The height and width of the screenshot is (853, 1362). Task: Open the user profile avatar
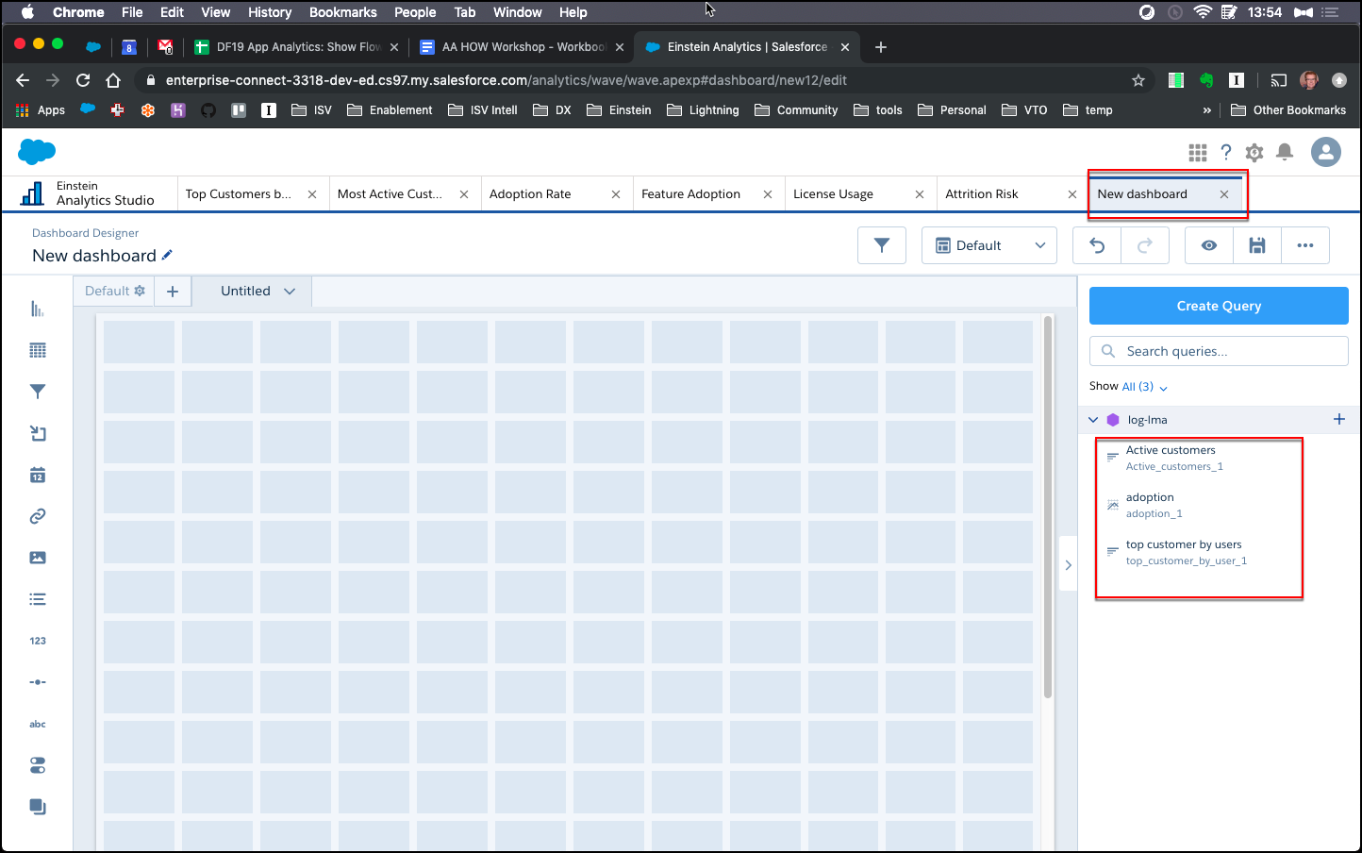1326,152
